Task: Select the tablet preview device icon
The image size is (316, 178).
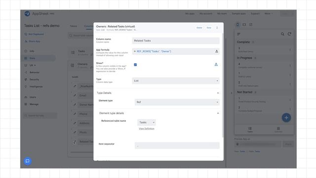Action: click(244, 25)
